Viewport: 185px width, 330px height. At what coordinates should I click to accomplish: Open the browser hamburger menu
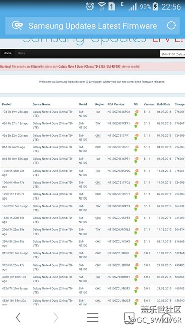92,317
